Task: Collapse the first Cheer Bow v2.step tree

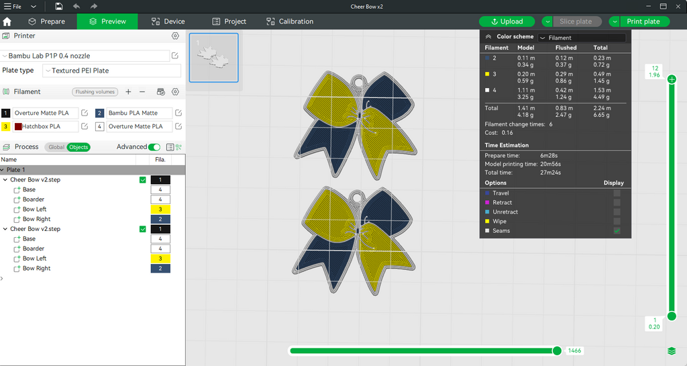Action: pyautogui.click(x=5, y=180)
